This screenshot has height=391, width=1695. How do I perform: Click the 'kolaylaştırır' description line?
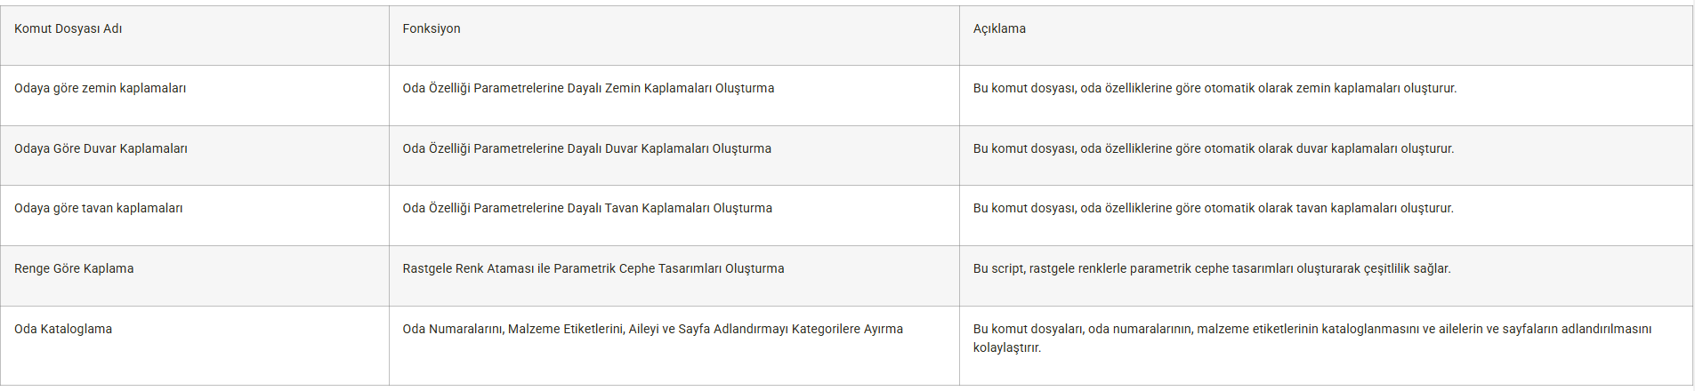[x=1006, y=347]
